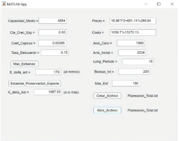Click the MATLAB logo icon in title bar

[x=4, y=4]
